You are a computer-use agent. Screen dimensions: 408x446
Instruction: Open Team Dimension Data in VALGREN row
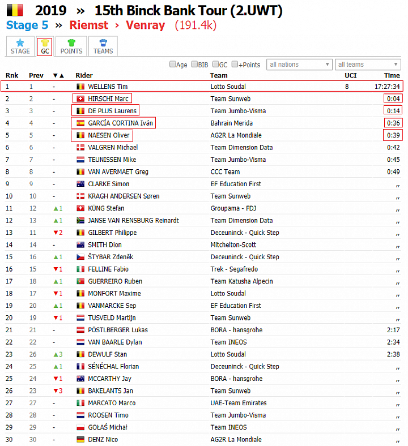click(x=241, y=147)
